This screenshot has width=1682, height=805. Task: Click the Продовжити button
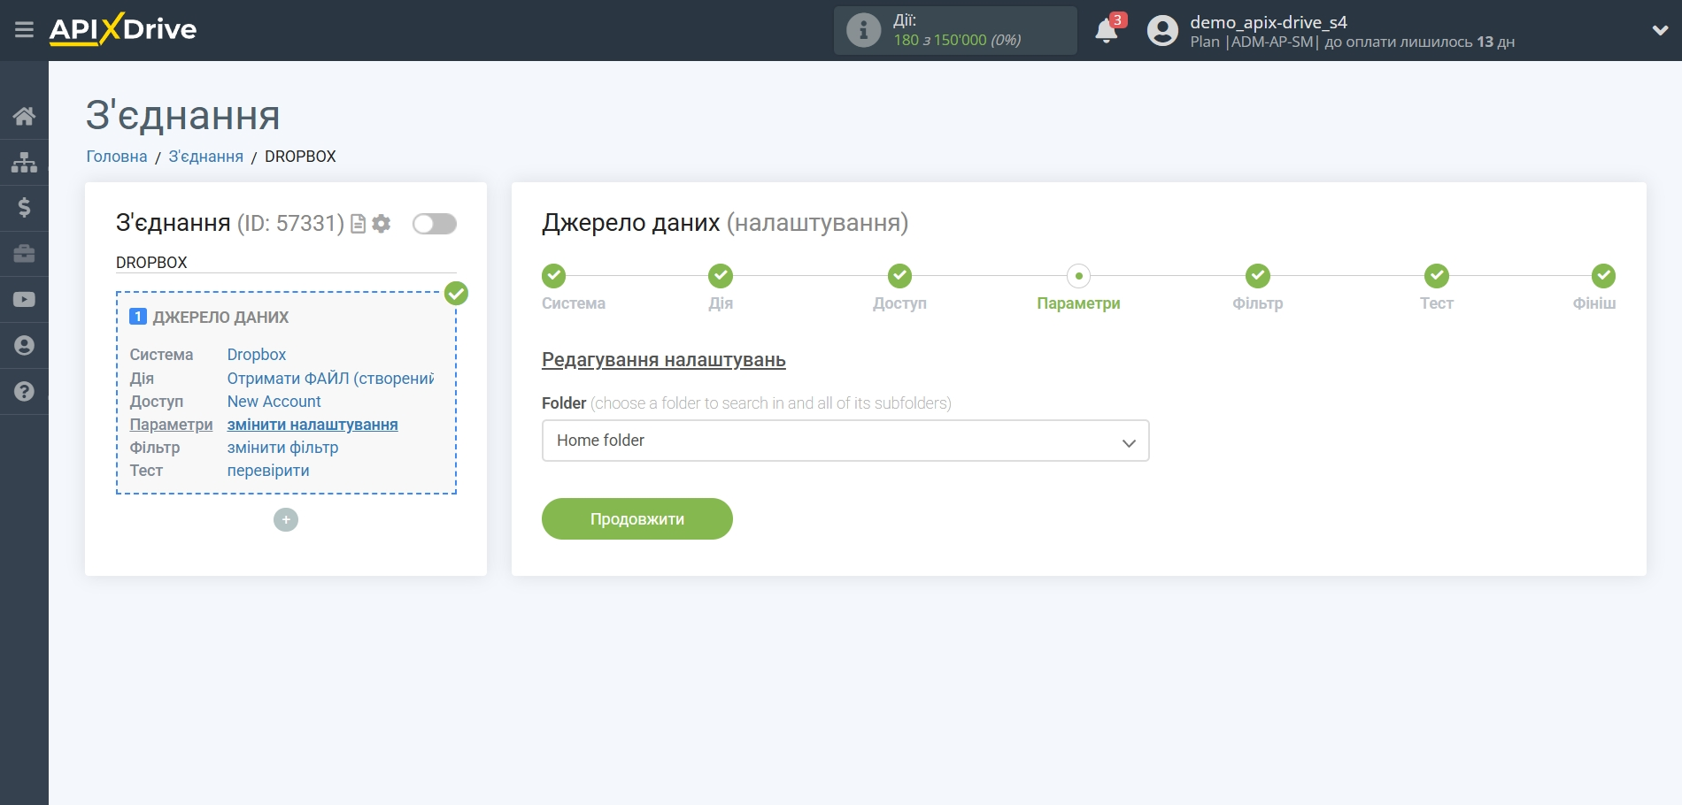[x=637, y=518]
